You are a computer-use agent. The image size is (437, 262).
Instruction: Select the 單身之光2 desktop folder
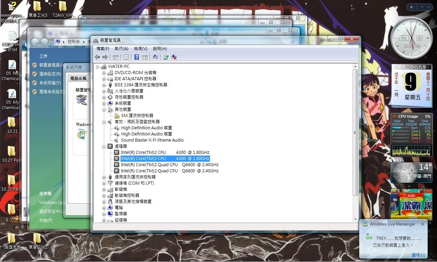pos(38,241)
